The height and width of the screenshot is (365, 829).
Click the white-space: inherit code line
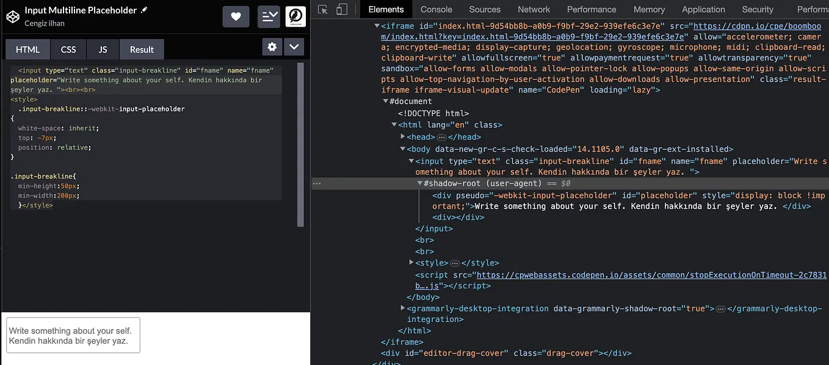[58, 129]
